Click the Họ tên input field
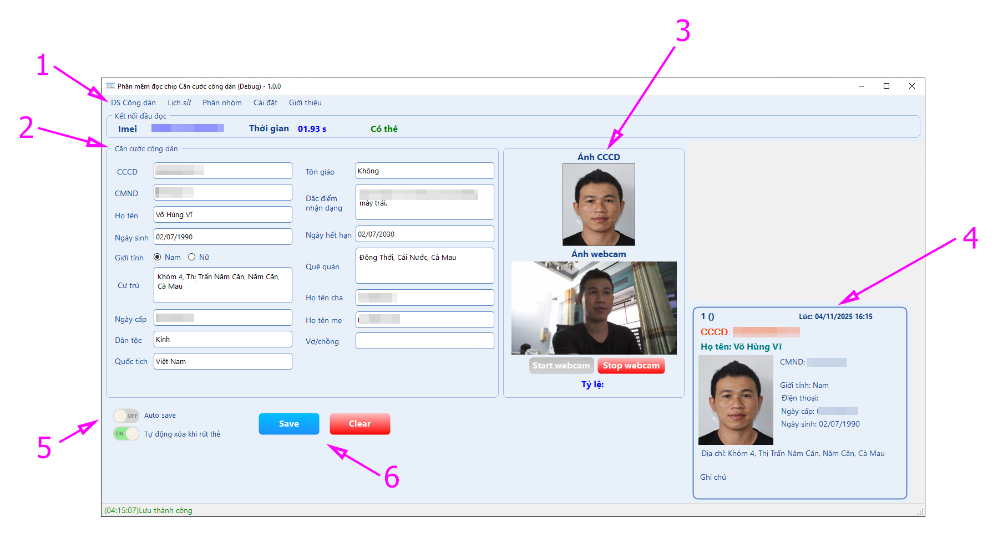This screenshot has height=533, width=1008. tap(222, 215)
